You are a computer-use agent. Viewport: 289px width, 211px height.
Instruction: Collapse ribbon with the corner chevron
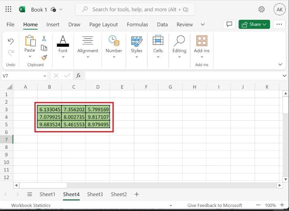tap(280, 65)
